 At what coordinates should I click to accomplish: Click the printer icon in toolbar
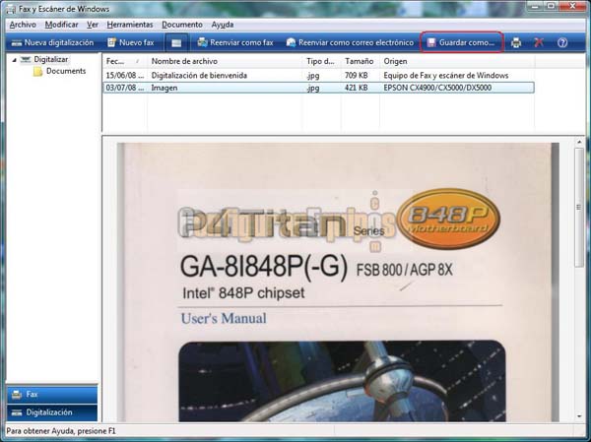[516, 42]
